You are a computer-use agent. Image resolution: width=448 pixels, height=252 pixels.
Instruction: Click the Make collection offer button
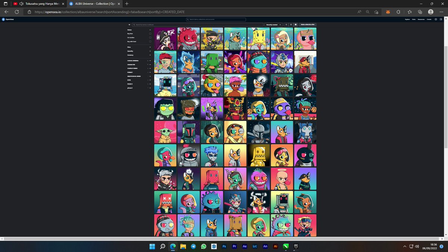coord(308,25)
